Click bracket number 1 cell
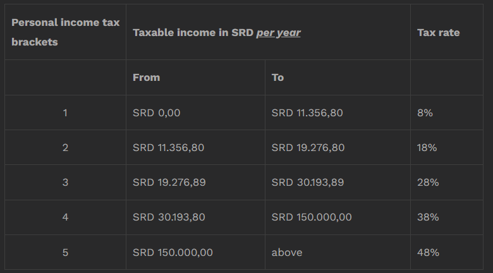 click(x=65, y=112)
